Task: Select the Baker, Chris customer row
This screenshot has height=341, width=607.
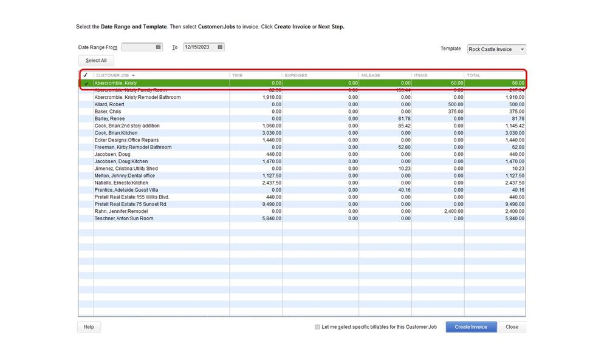Action: [302, 112]
